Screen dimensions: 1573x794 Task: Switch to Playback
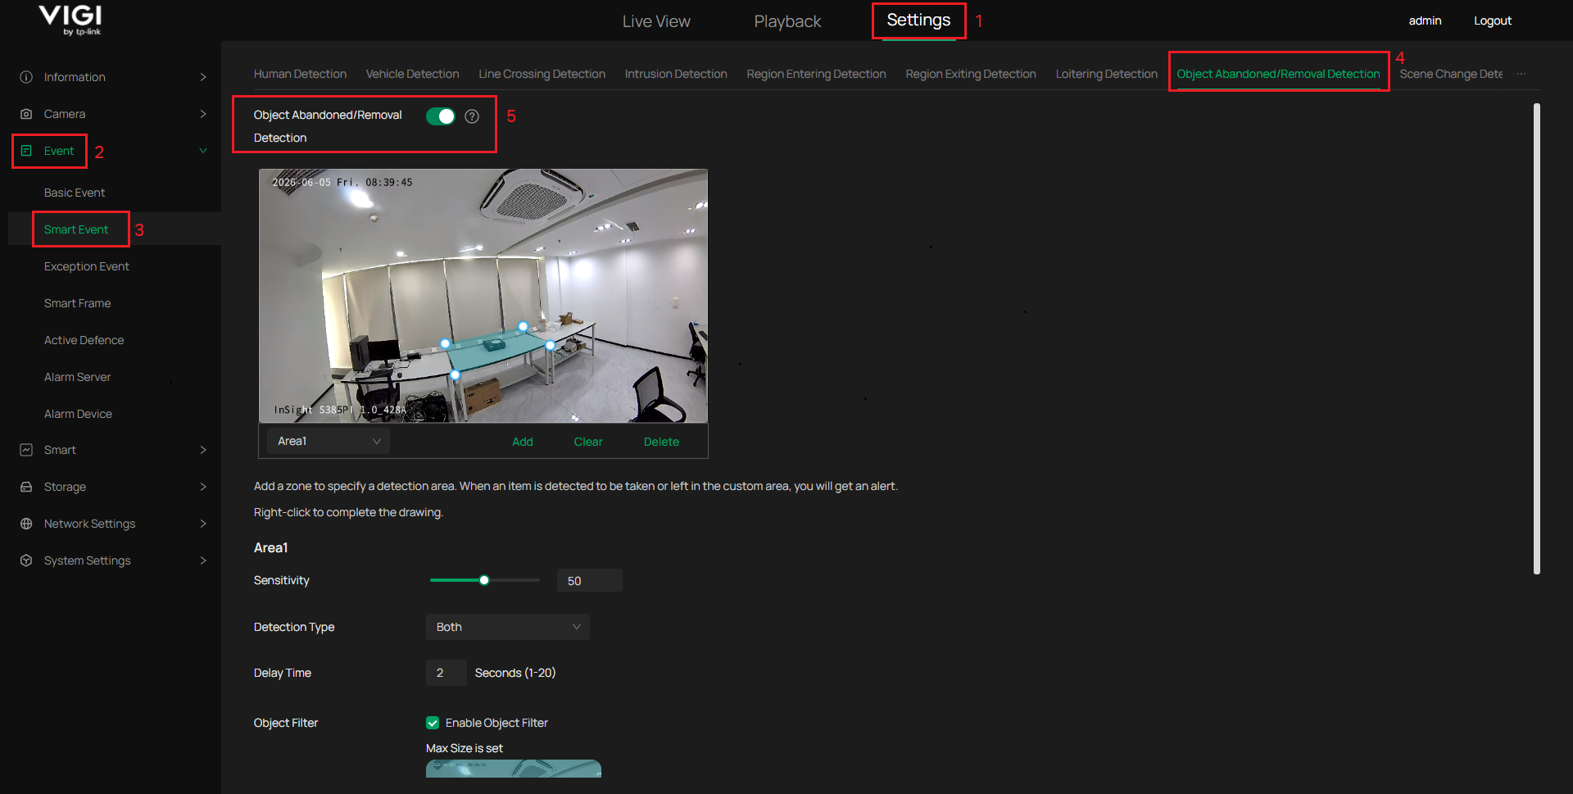click(x=787, y=21)
